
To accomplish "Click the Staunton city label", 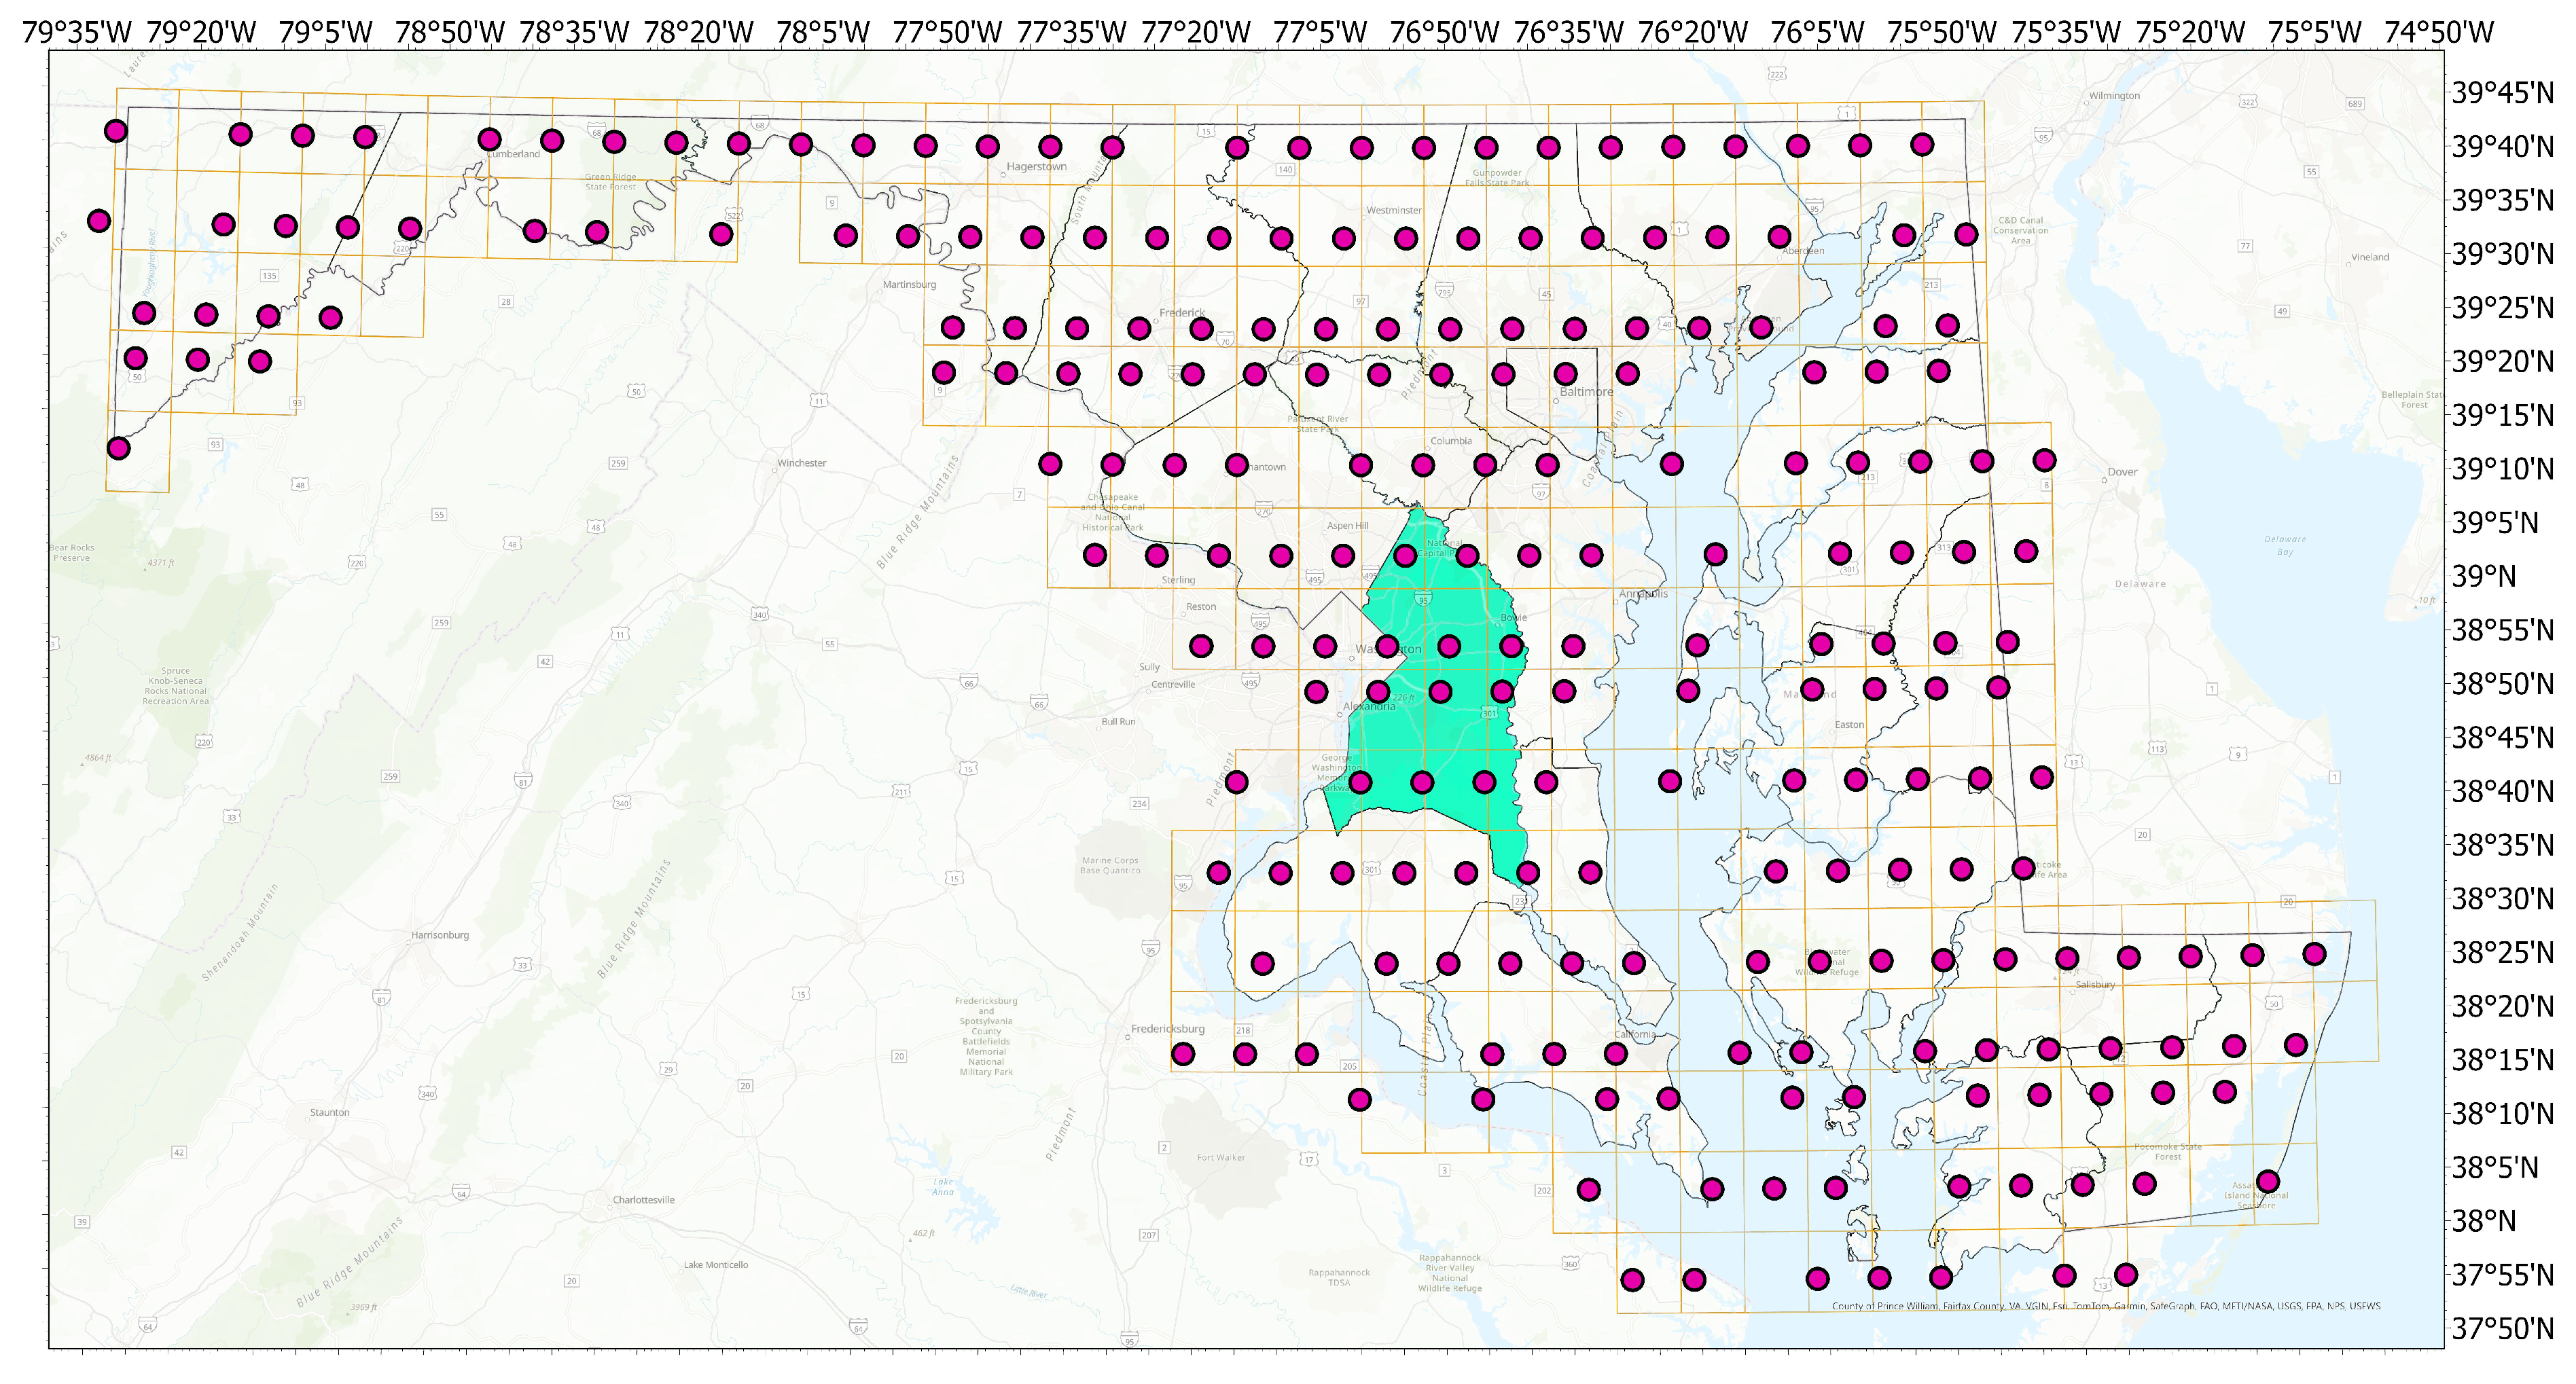I will (x=329, y=1112).
